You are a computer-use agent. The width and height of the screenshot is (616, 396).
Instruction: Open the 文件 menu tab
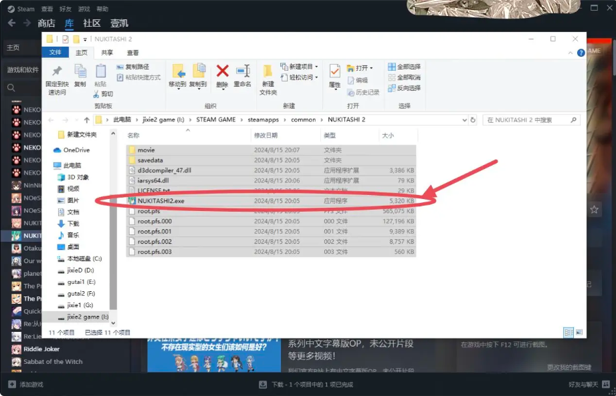[x=55, y=53]
